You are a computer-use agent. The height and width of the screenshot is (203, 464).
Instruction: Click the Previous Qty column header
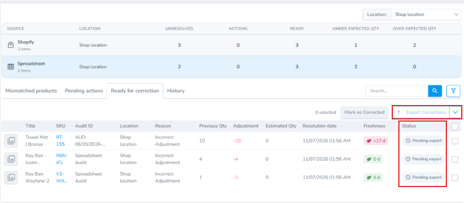[x=213, y=126]
